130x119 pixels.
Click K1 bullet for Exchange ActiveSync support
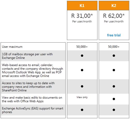point(82,110)
